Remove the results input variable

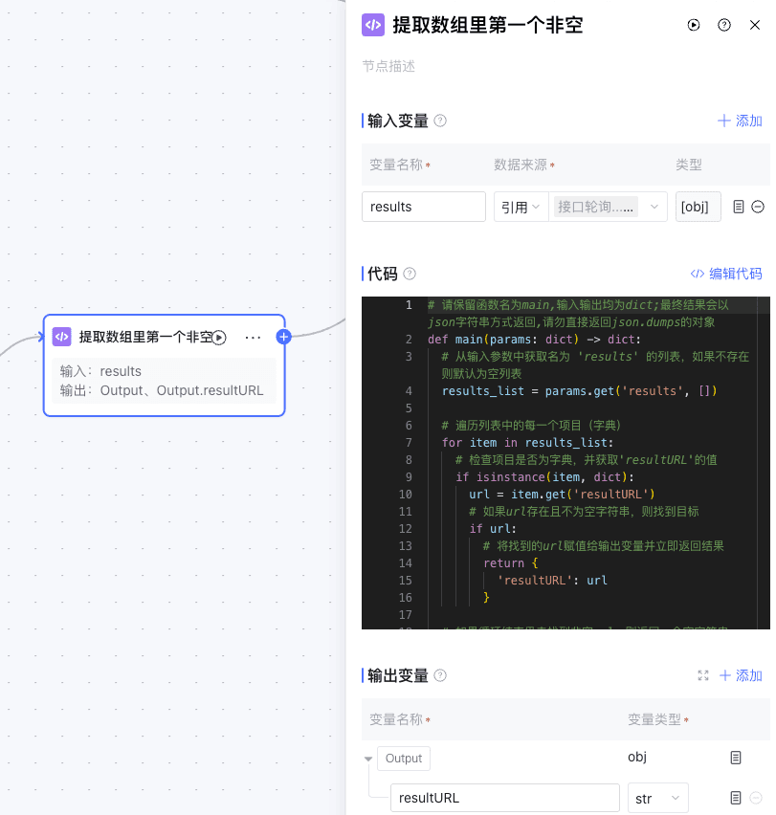click(758, 207)
